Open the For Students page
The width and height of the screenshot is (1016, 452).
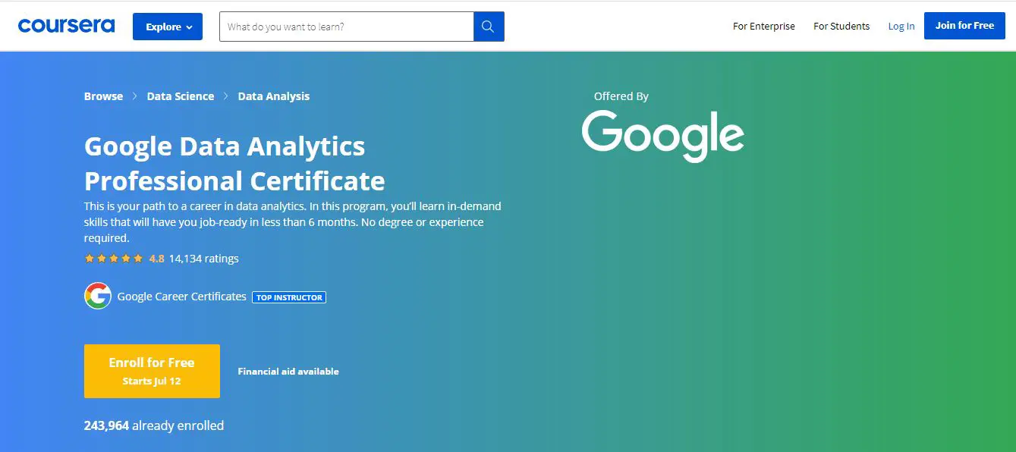tap(841, 26)
